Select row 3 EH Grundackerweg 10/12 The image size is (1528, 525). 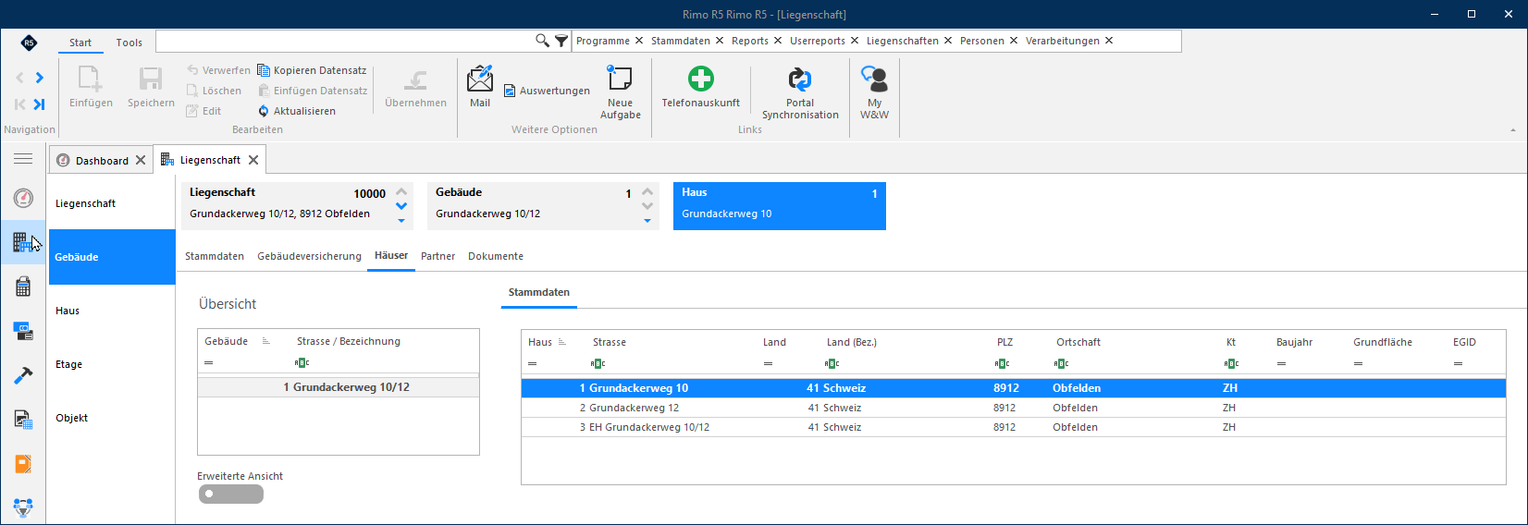[1013, 427]
